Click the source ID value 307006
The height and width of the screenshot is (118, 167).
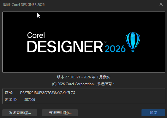pyautogui.click(x=30, y=100)
